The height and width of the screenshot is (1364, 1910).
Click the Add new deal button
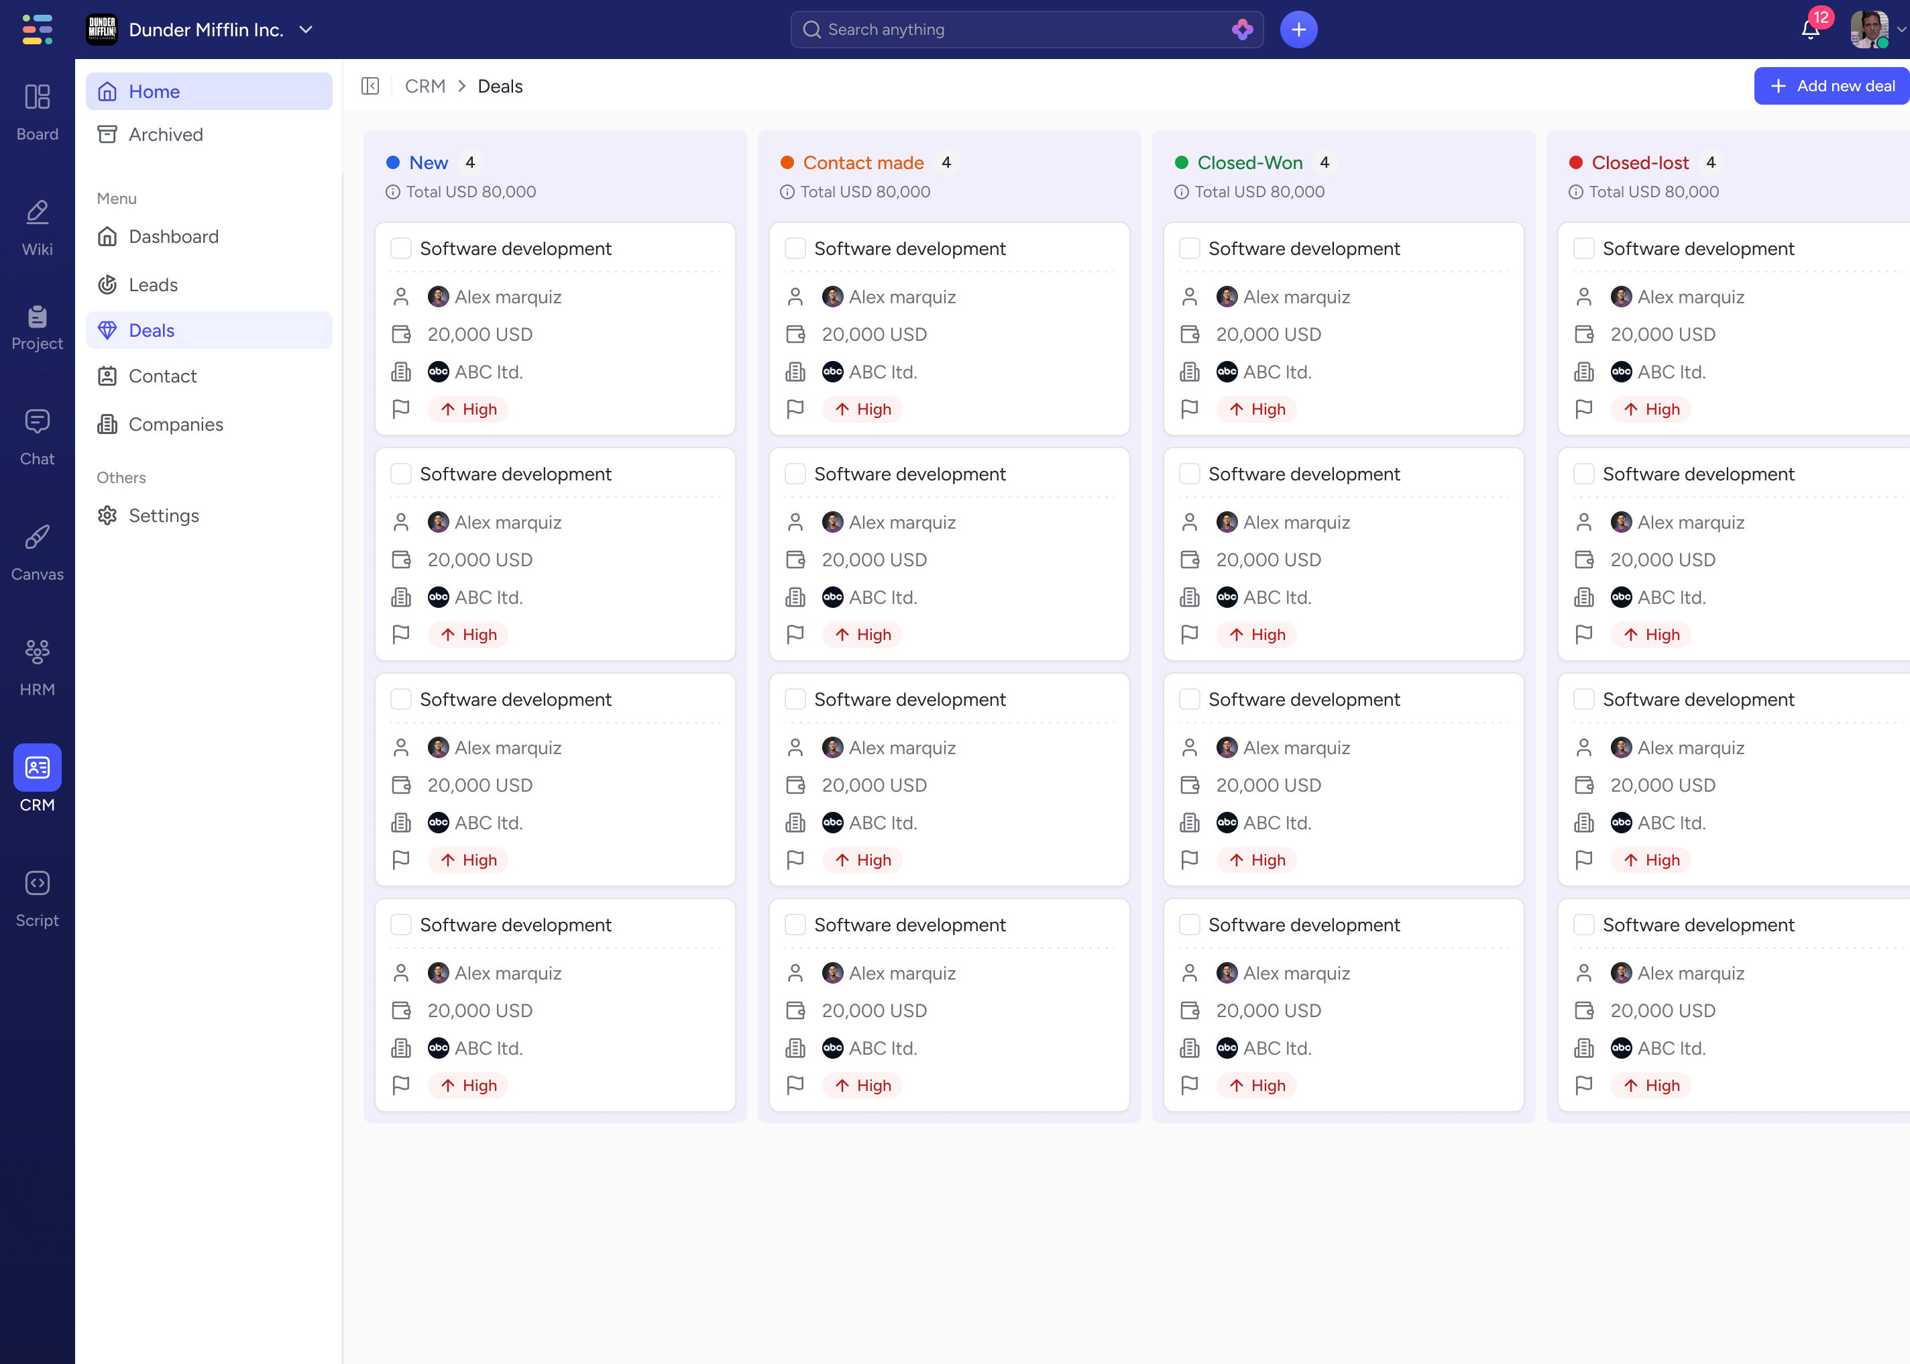point(1832,86)
